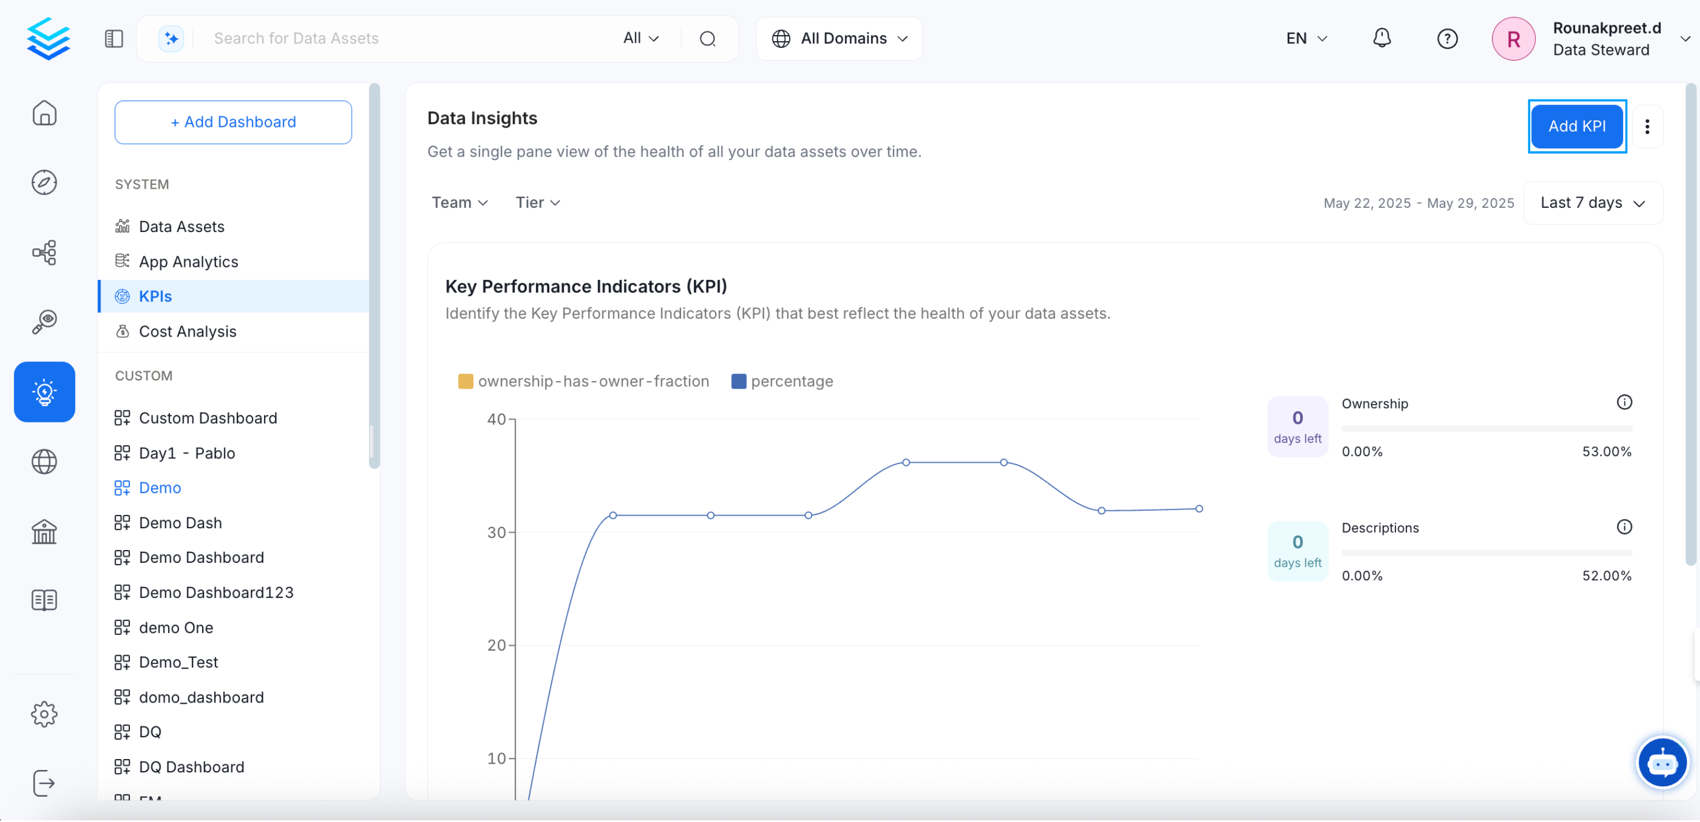
Task: Open the Observability magnifier icon in sidebar
Action: [x=44, y=323]
